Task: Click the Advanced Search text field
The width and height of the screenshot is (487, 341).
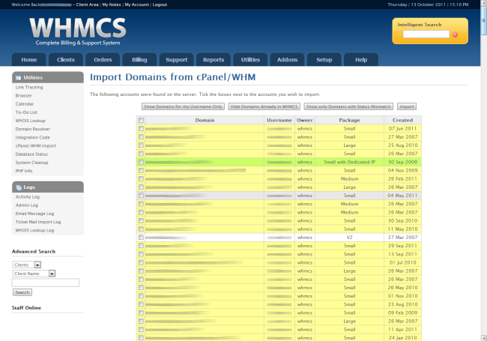Action: 46,283
